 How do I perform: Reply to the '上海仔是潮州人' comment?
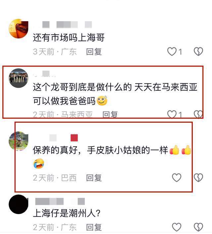click(94, 227)
